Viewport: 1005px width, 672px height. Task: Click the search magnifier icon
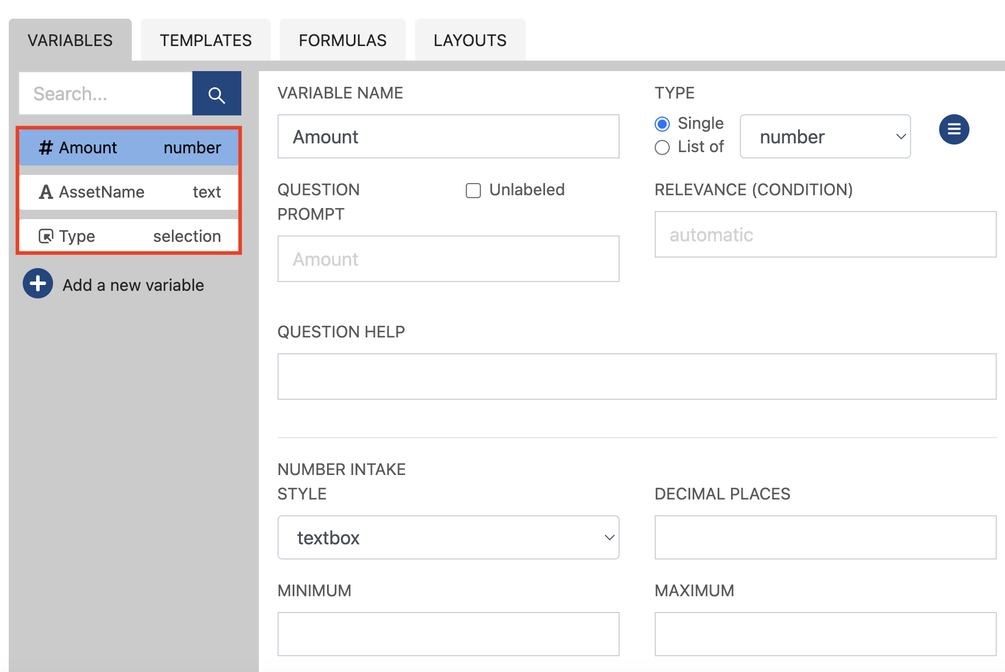[x=216, y=93]
